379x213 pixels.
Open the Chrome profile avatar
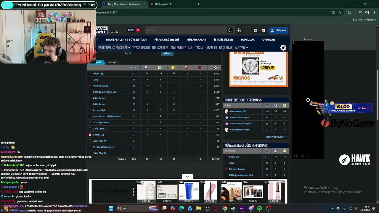point(367,12)
